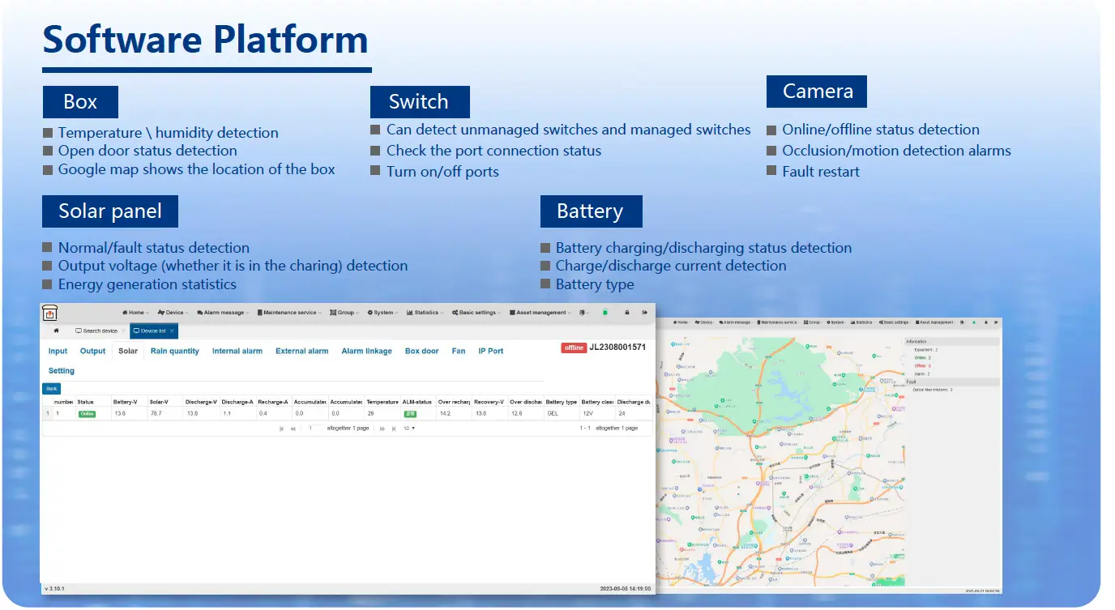1115x610 pixels.
Task: Switch to the Rain quantity tab
Action: [174, 352]
